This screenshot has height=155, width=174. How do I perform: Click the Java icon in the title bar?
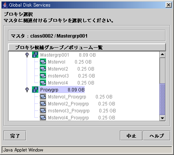coord(5,5)
